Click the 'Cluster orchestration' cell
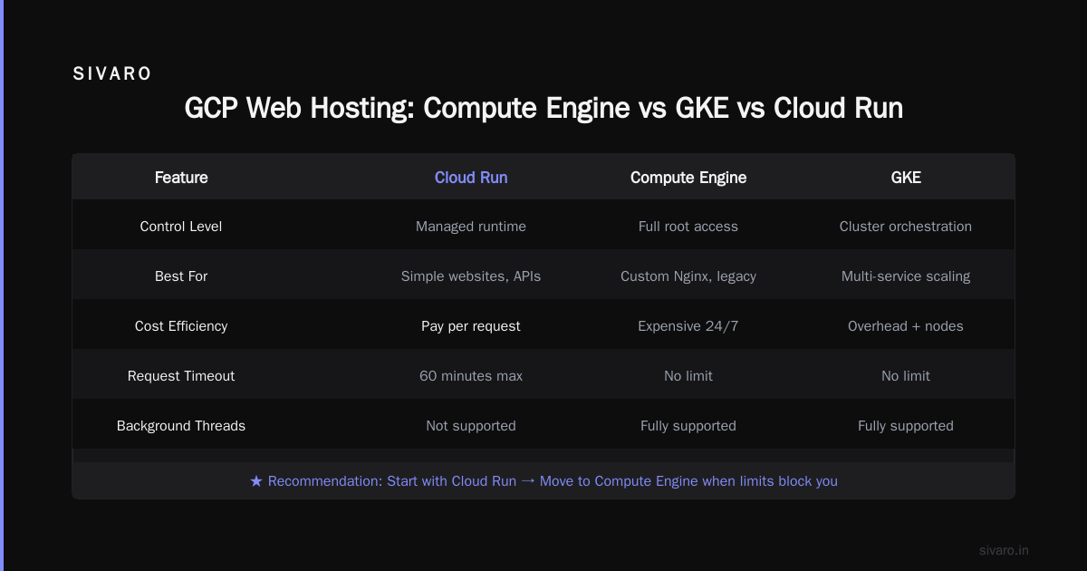This screenshot has width=1087, height=571. (906, 227)
